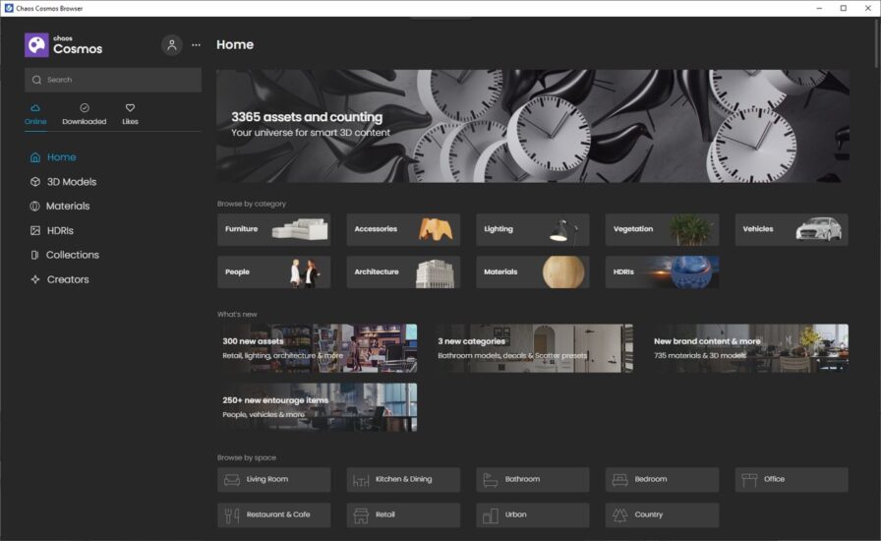Switch to the Downloaded tab
The image size is (881, 541).
[84, 114]
